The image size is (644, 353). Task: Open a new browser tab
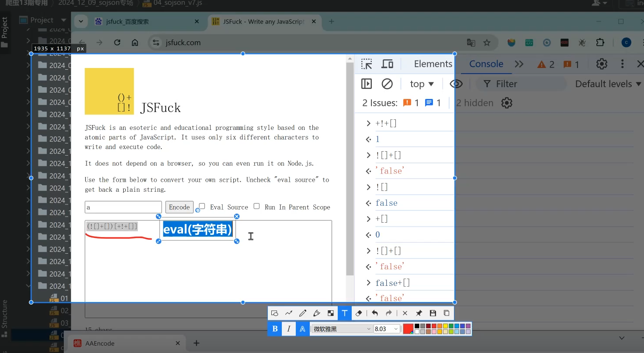331,21
